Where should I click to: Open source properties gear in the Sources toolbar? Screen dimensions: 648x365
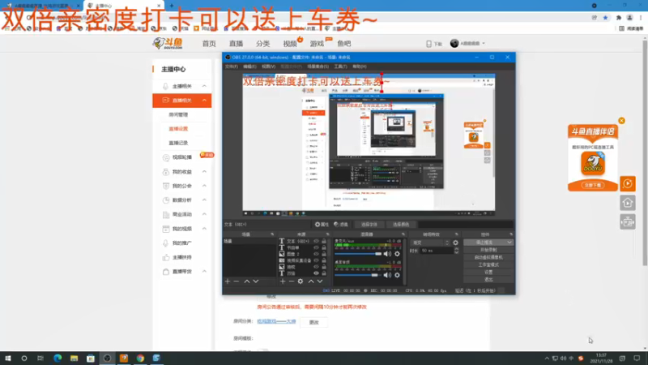301,281
